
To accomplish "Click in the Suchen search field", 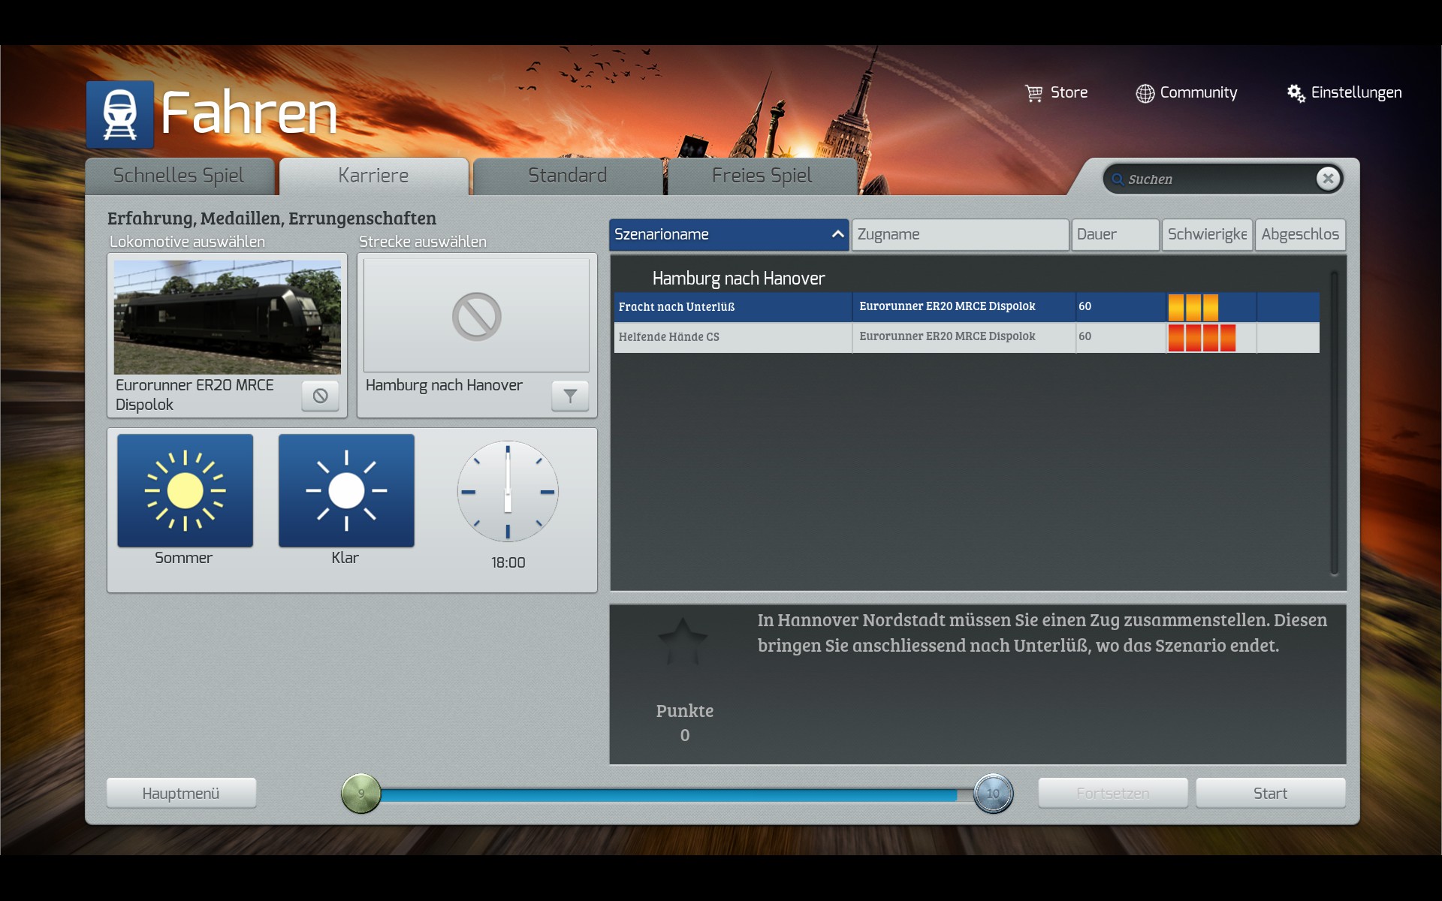I will [1217, 179].
